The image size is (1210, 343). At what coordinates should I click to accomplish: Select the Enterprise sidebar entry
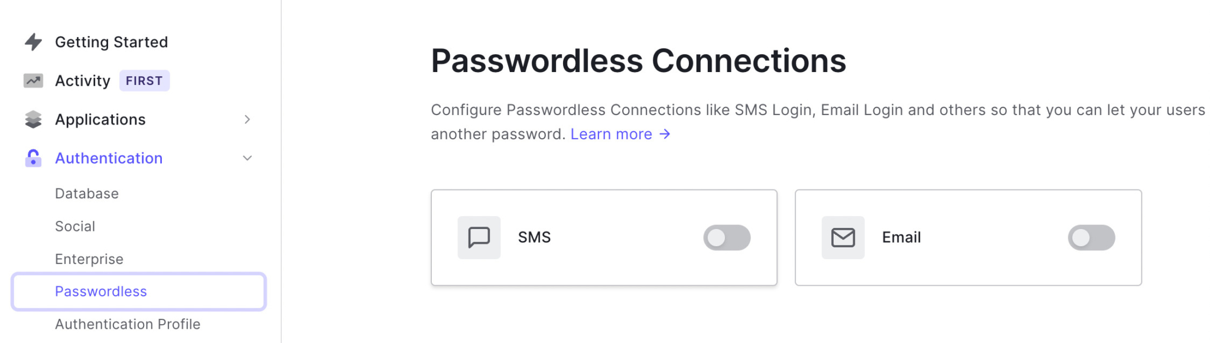tap(89, 259)
